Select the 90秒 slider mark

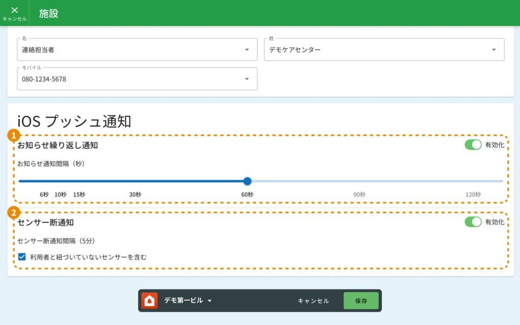click(360, 181)
